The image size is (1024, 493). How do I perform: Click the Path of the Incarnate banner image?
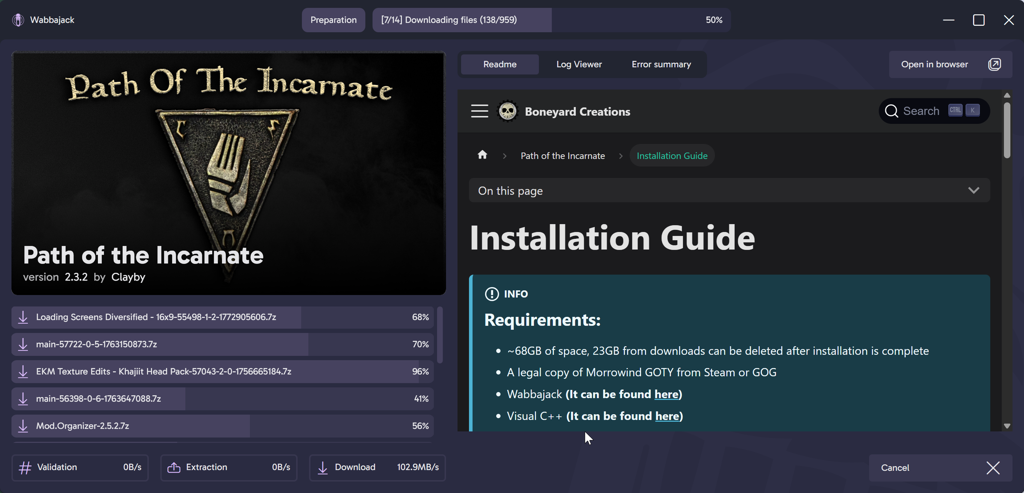pos(229,173)
